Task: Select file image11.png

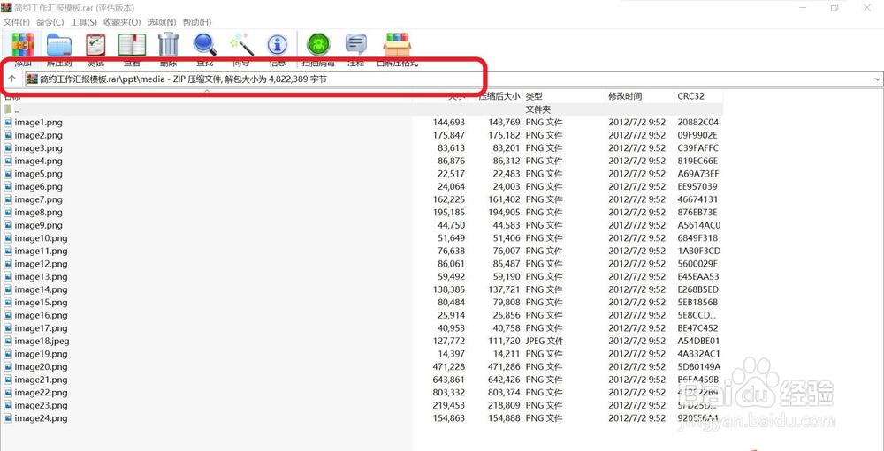Action: click(x=42, y=252)
